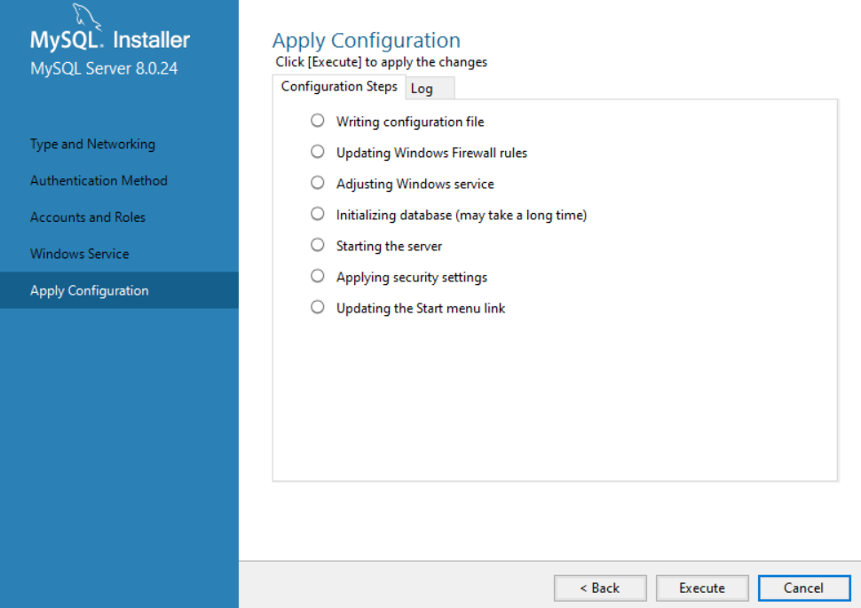The image size is (861, 608).
Task: Open the Authentication Method step
Action: click(x=99, y=181)
